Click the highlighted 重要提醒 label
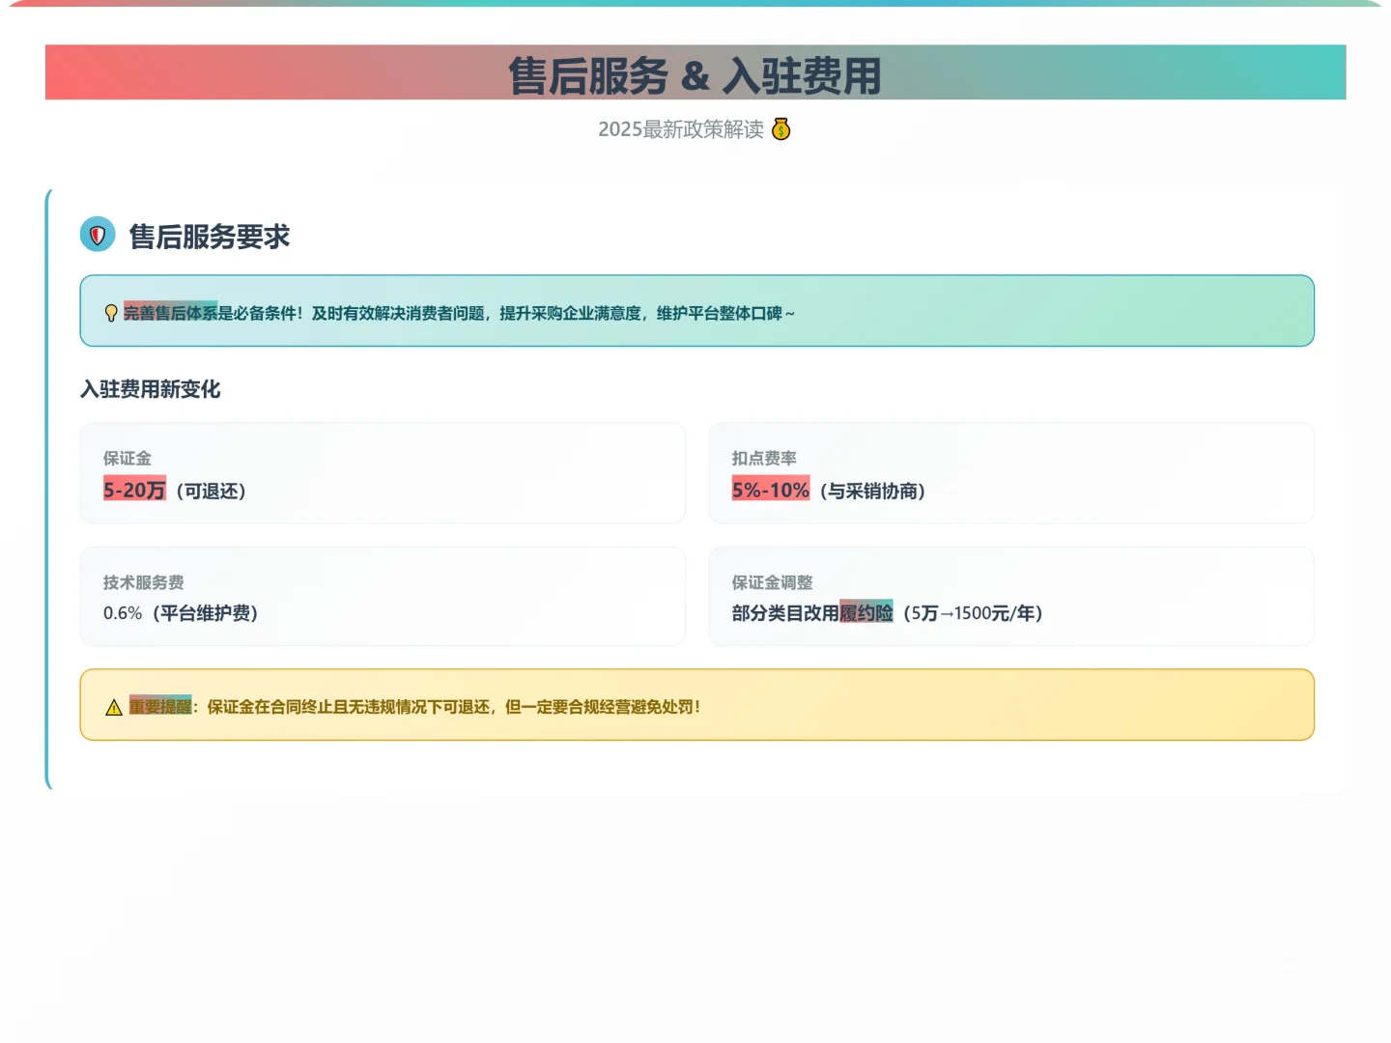 (160, 707)
